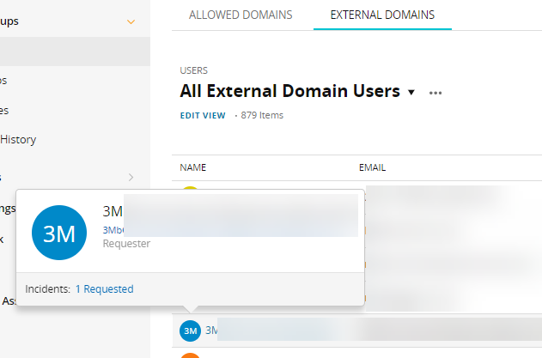Image resolution: width=542 pixels, height=358 pixels.
Task: Click the small 3M avatar in the user row
Action: point(190,331)
